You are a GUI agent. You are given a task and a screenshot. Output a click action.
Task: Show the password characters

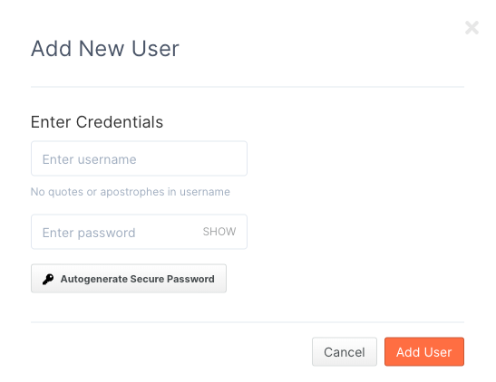coord(219,232)
